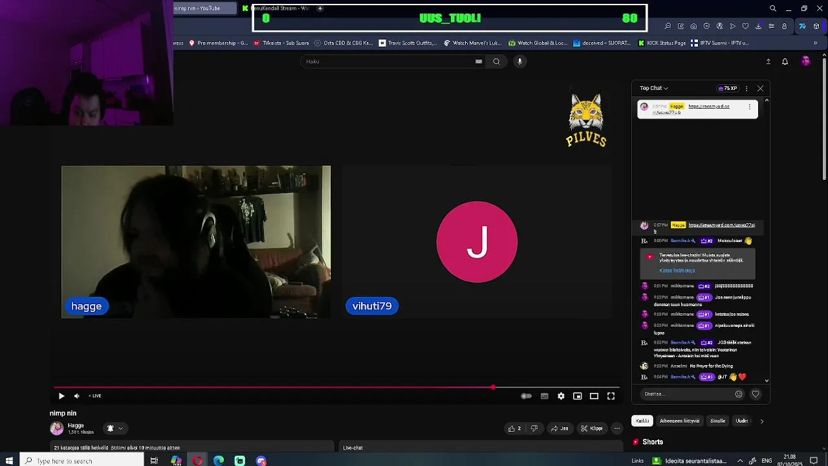
Task: Expand hidden bookmarks double chevron
Action: tap(816, 43)
